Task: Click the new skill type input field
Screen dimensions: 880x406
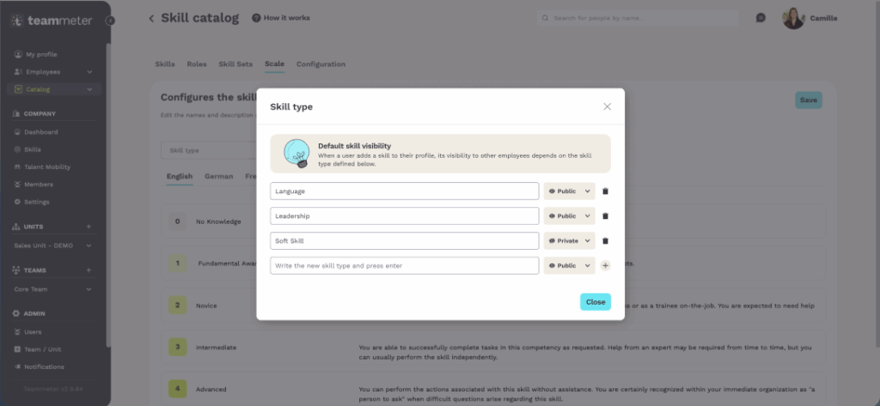Action: (x=404, y=266)
